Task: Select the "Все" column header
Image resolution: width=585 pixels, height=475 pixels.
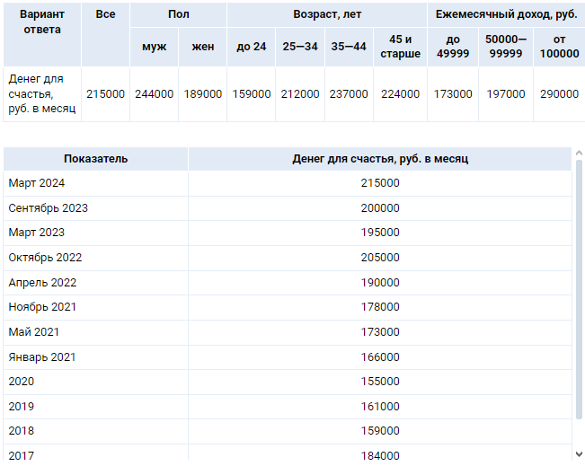Action: (x=105, y=15)
